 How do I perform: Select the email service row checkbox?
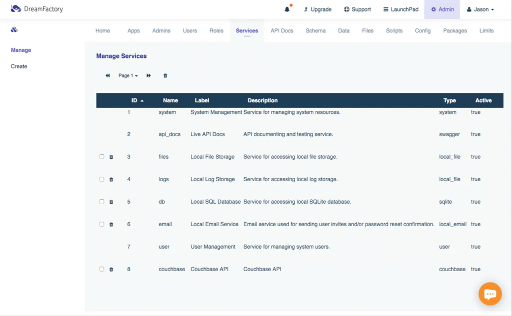pos(101,224)
